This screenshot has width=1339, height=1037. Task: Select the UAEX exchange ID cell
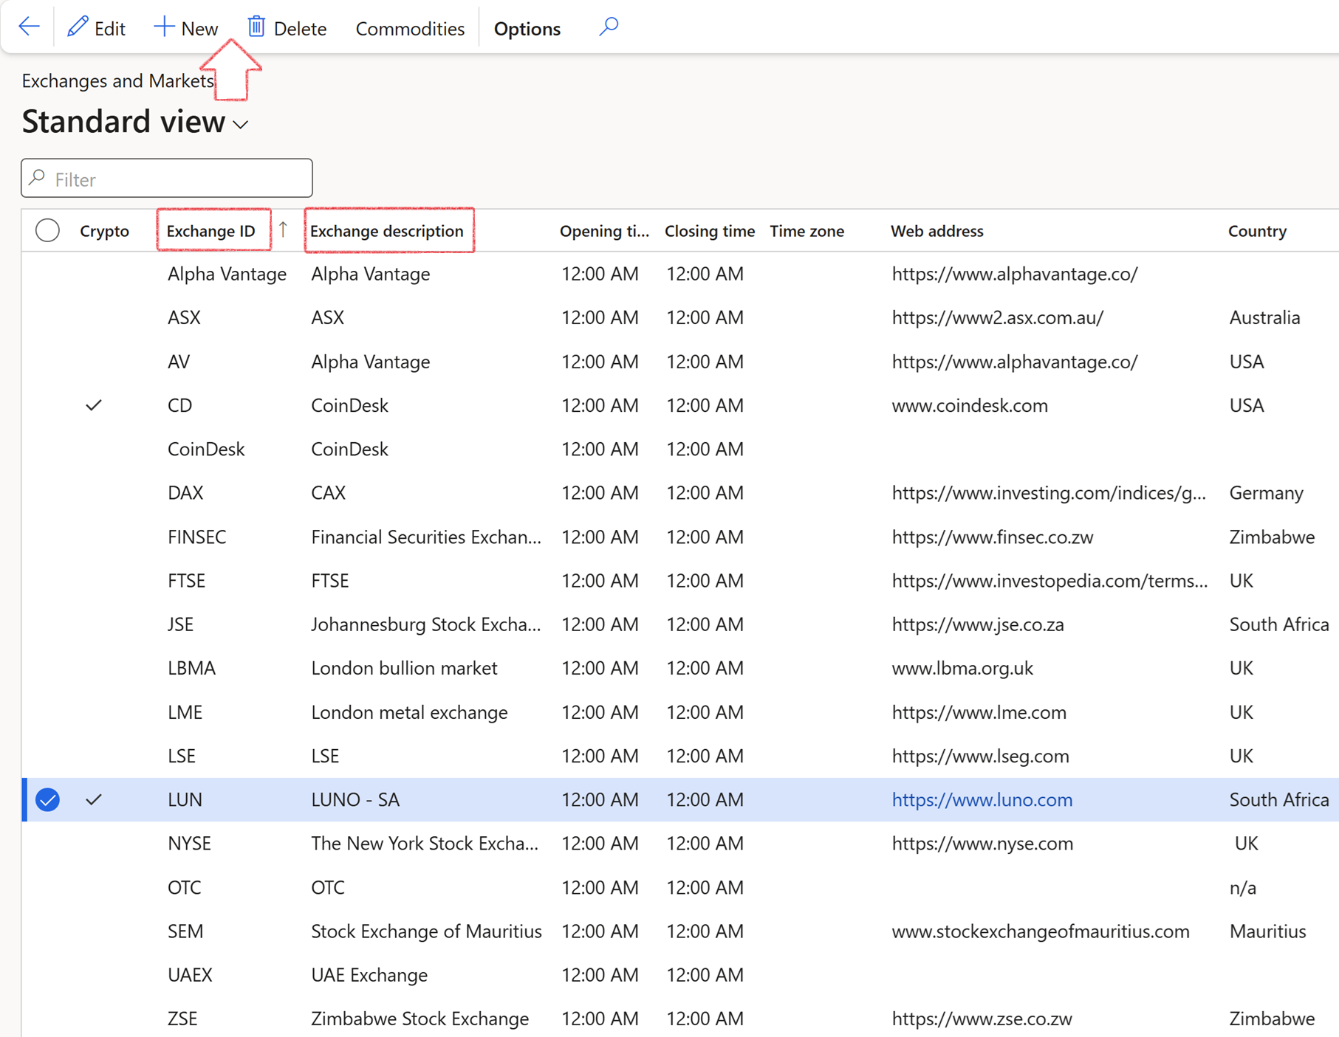click(190, 975)
